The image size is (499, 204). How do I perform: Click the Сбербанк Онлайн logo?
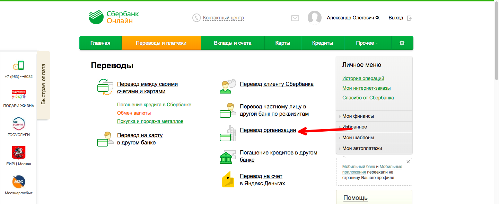pos(114,17)
